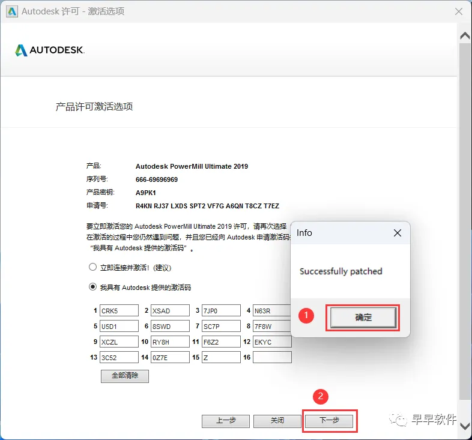Click the scrollbar down arrow
The image size is (472, 440).
[465, 426]
